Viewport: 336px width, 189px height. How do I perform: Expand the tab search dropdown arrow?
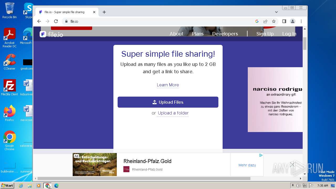point(276,12)
